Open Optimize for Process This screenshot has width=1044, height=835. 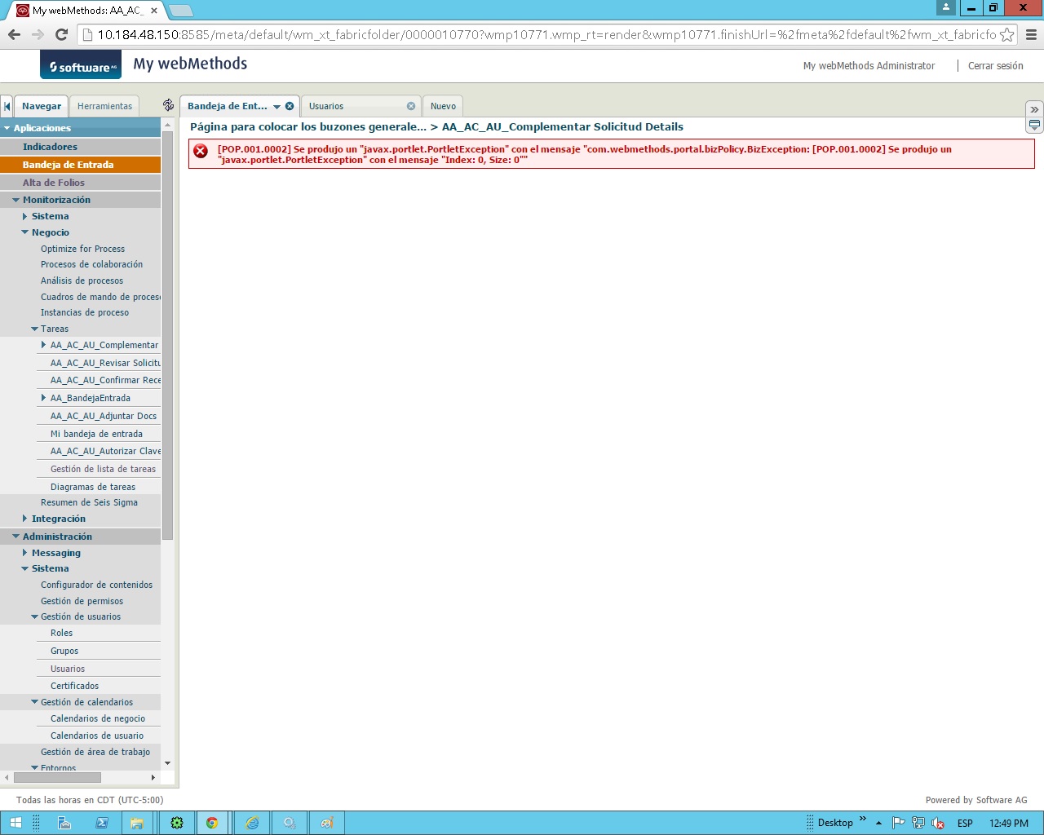click(x=82, y=249)
